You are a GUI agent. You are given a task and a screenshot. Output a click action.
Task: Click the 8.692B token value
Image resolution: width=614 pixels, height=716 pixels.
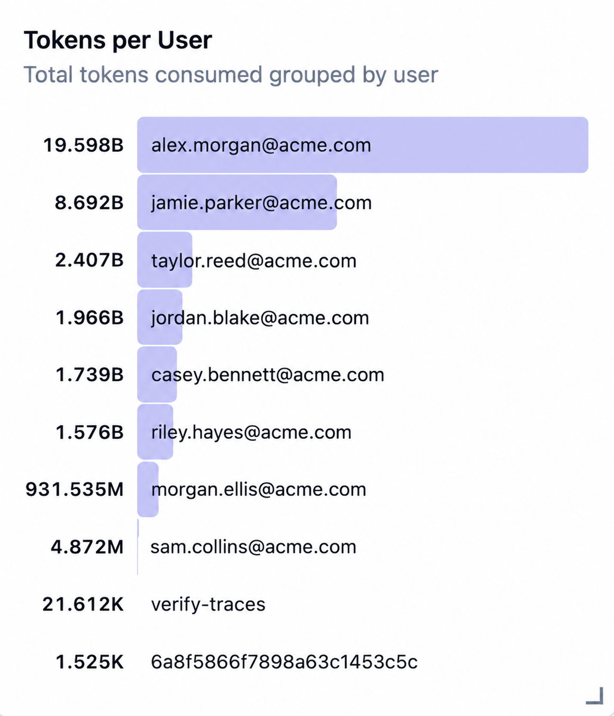pyautogui.click(x=89, y=203)
